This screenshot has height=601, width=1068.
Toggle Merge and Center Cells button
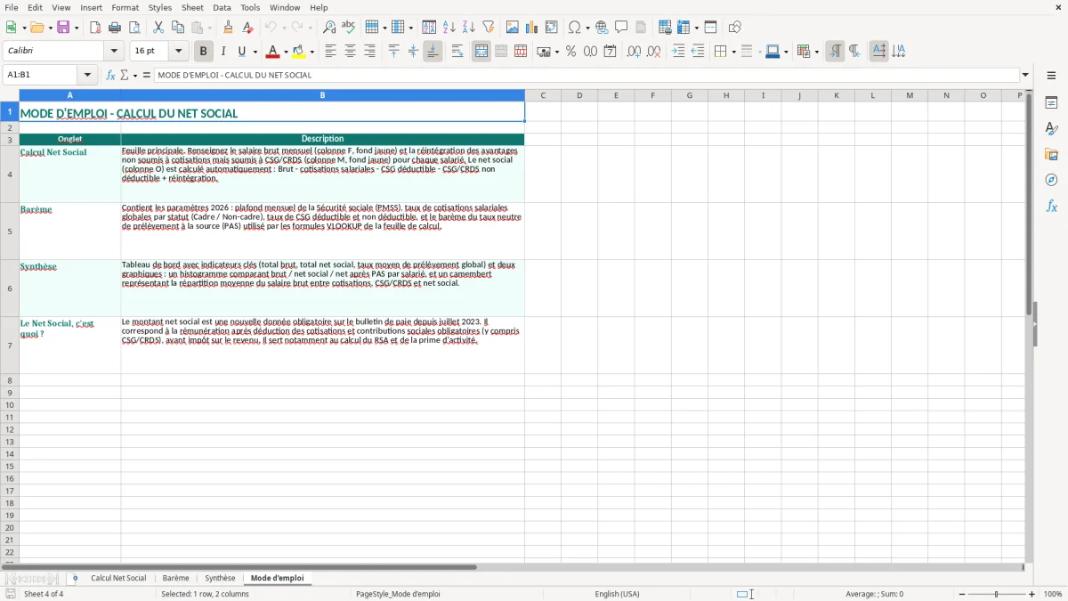[x=481, y=52]
